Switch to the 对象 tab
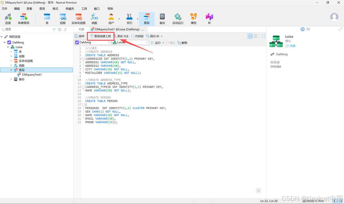Image resolution: width=344 pixels, height=204 pixels. point(81,29)
